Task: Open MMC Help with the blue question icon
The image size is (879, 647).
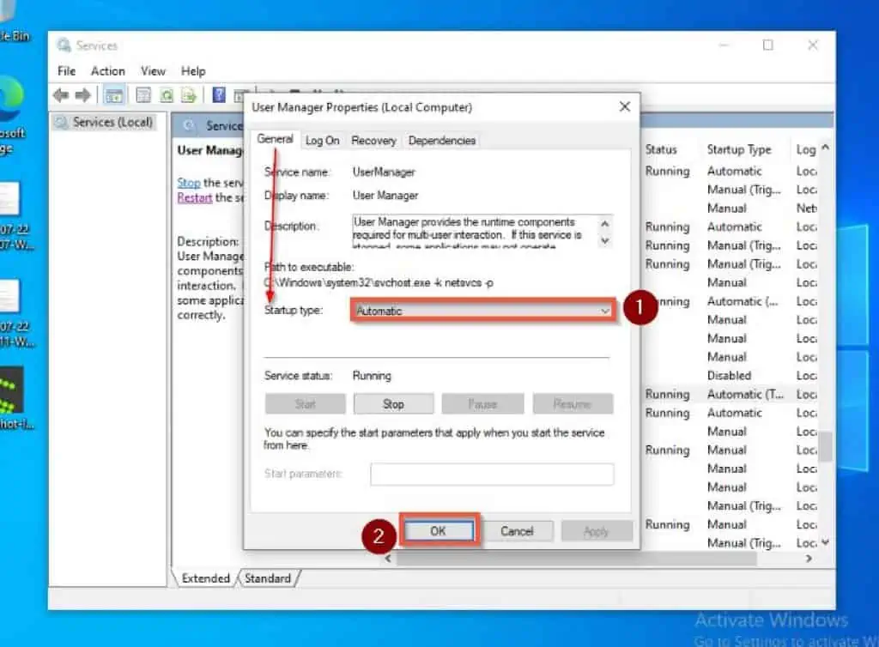Action: click(220, 95)
